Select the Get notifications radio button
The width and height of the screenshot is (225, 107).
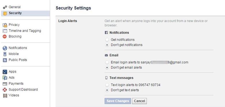pos(107,40)
